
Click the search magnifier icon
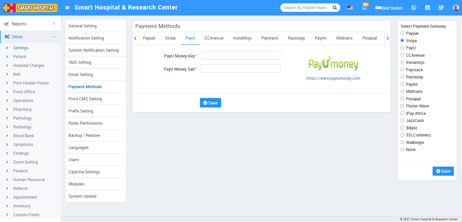click(334, 8)
